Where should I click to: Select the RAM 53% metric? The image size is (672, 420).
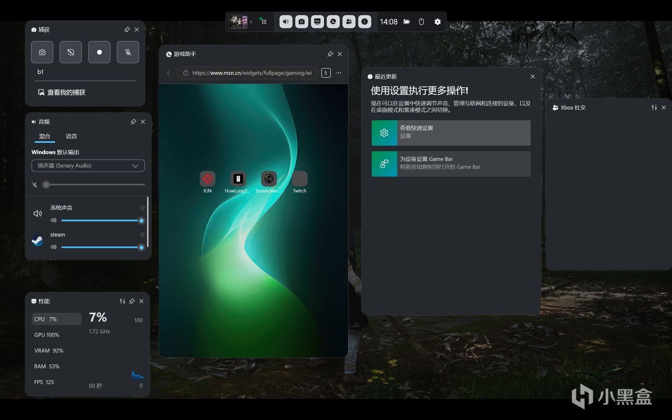click(57, 366)
